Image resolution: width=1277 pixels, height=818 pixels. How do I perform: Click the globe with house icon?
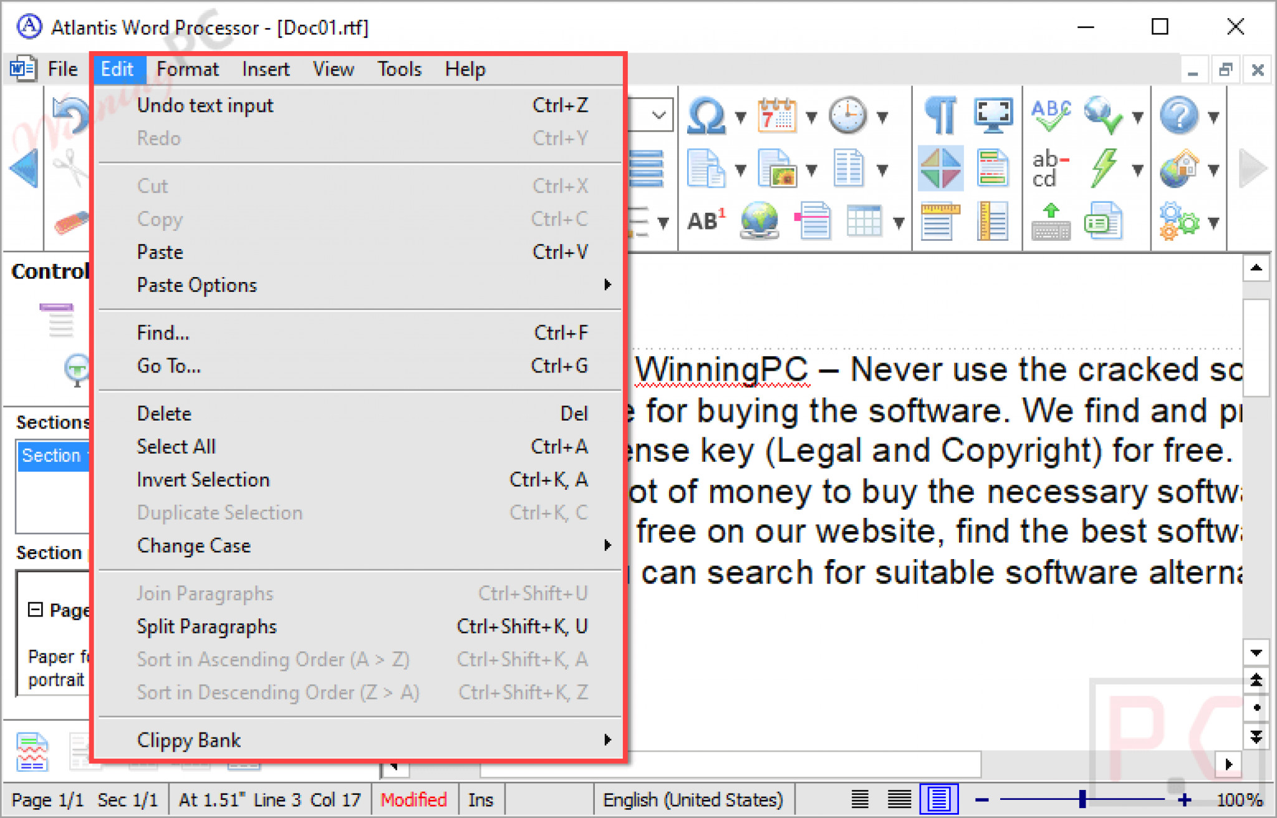point(1178,168)
